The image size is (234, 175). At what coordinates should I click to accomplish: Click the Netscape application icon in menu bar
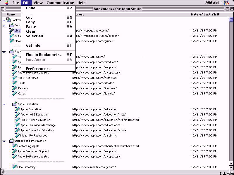226,3
